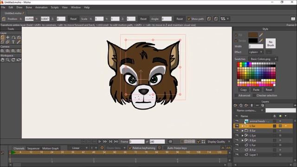The height and width of the screenshot is (167, 297).
Task: Open the Scripts menu
Action: [55, 7]
